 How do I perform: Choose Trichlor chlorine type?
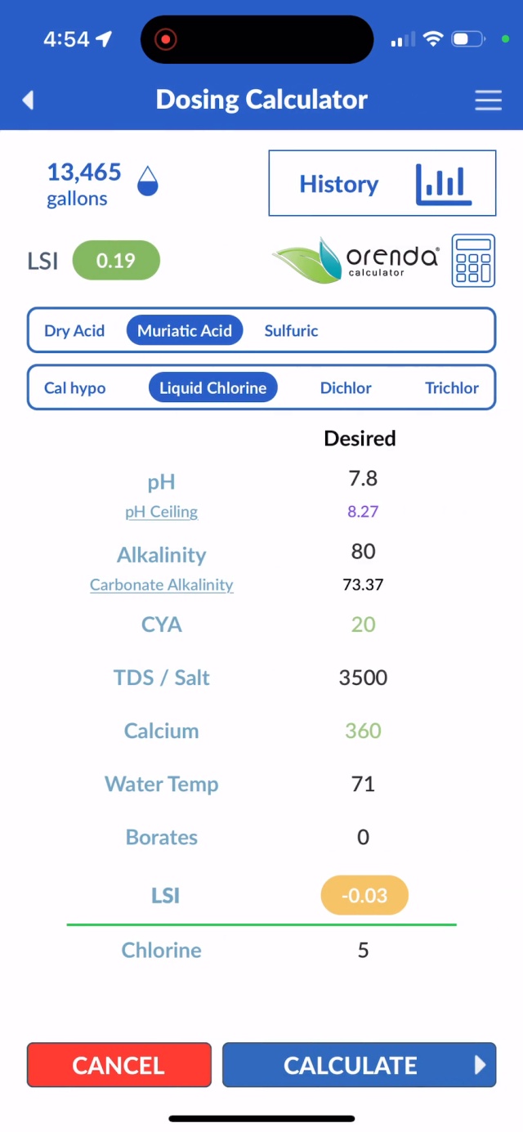(x=452, y=388)
